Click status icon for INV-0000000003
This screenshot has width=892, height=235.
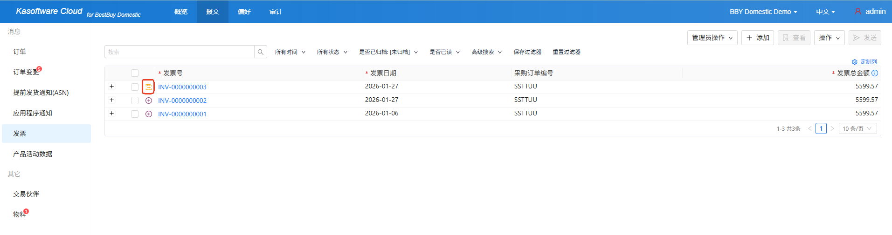coord(148,87)
